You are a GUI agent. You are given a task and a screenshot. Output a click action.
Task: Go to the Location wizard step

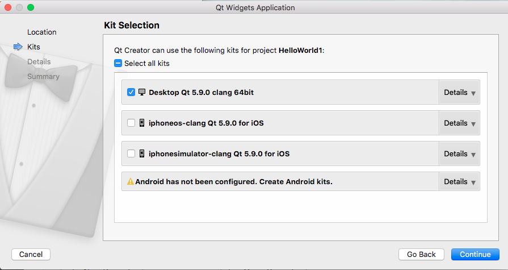[42, 32]
